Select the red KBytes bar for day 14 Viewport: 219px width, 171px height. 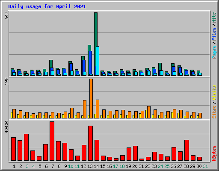97,150
